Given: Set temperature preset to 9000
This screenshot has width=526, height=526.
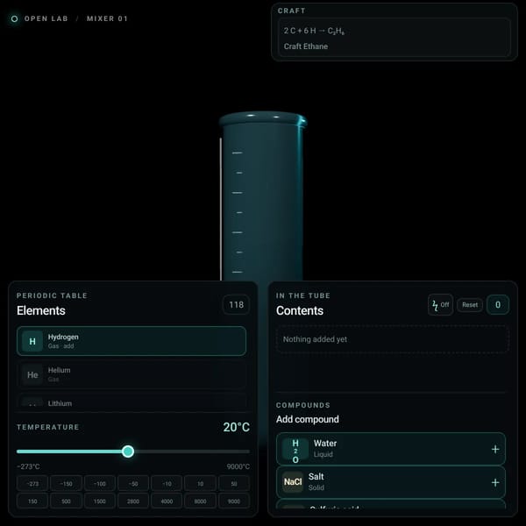Looking at the screenshot, I should click(234, 501).
